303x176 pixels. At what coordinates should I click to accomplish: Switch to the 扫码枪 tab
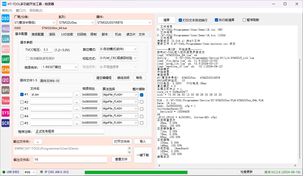click(x=82, y=34)
